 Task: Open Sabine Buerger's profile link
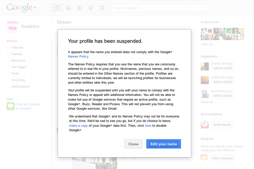[223, 77]
